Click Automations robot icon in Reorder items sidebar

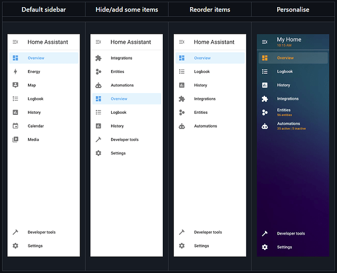[x=182, y=126]
